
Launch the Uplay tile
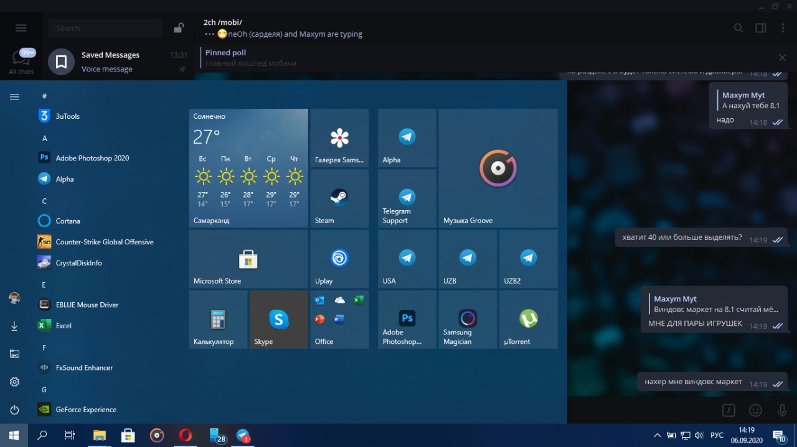coord(339,259)
